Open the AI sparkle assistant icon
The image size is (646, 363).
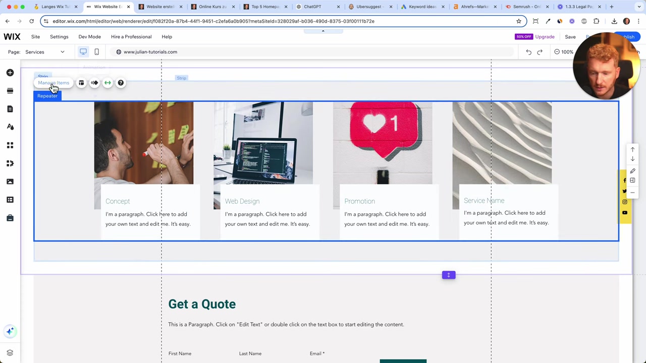point(10,331)
